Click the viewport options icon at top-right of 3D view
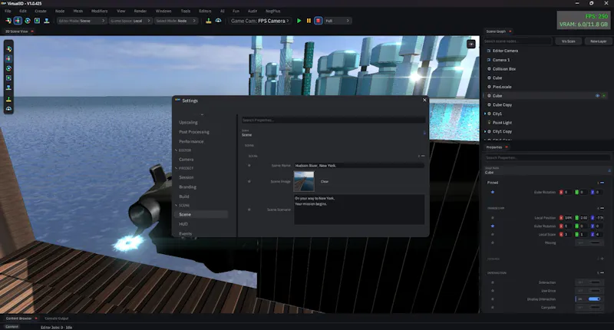 pos(471,45)
